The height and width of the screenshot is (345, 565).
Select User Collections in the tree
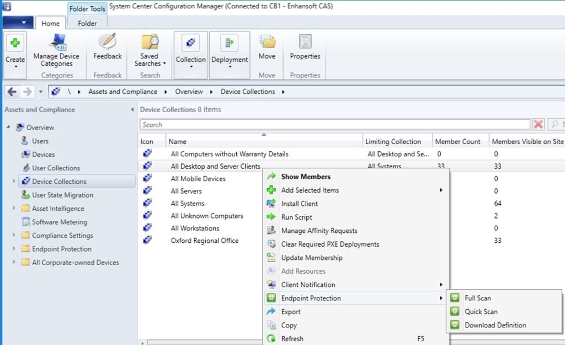56,168
